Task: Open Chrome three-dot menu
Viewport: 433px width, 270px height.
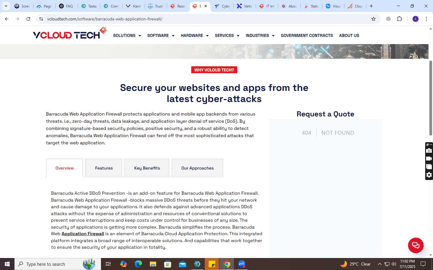Action: tap(426, 19)
